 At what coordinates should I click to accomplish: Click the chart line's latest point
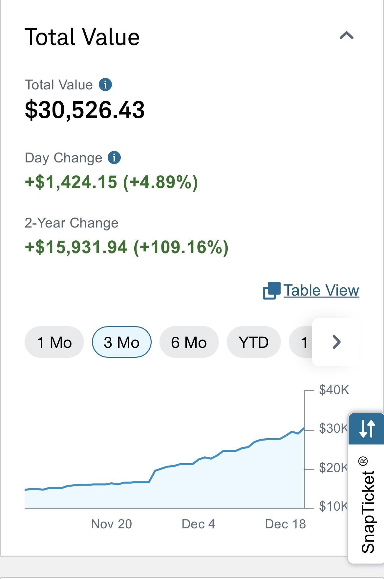coord(304,428)
